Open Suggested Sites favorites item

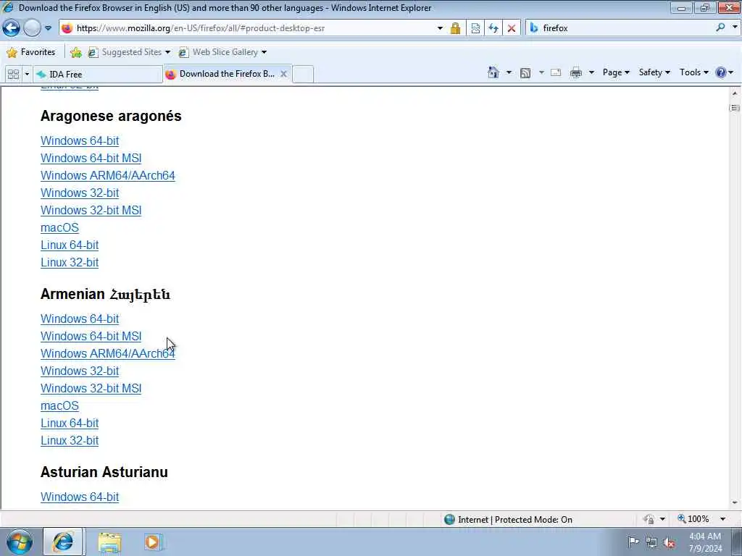point(129,52)
